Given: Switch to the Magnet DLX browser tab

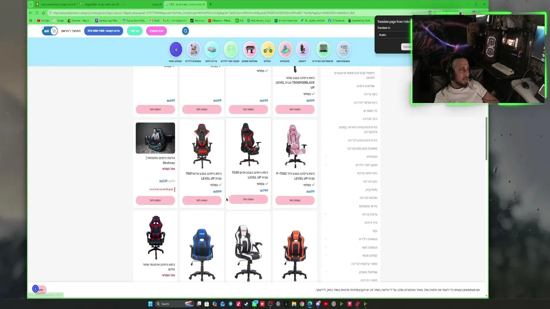Looking at the screenshot, I should [x=98, y=4].
